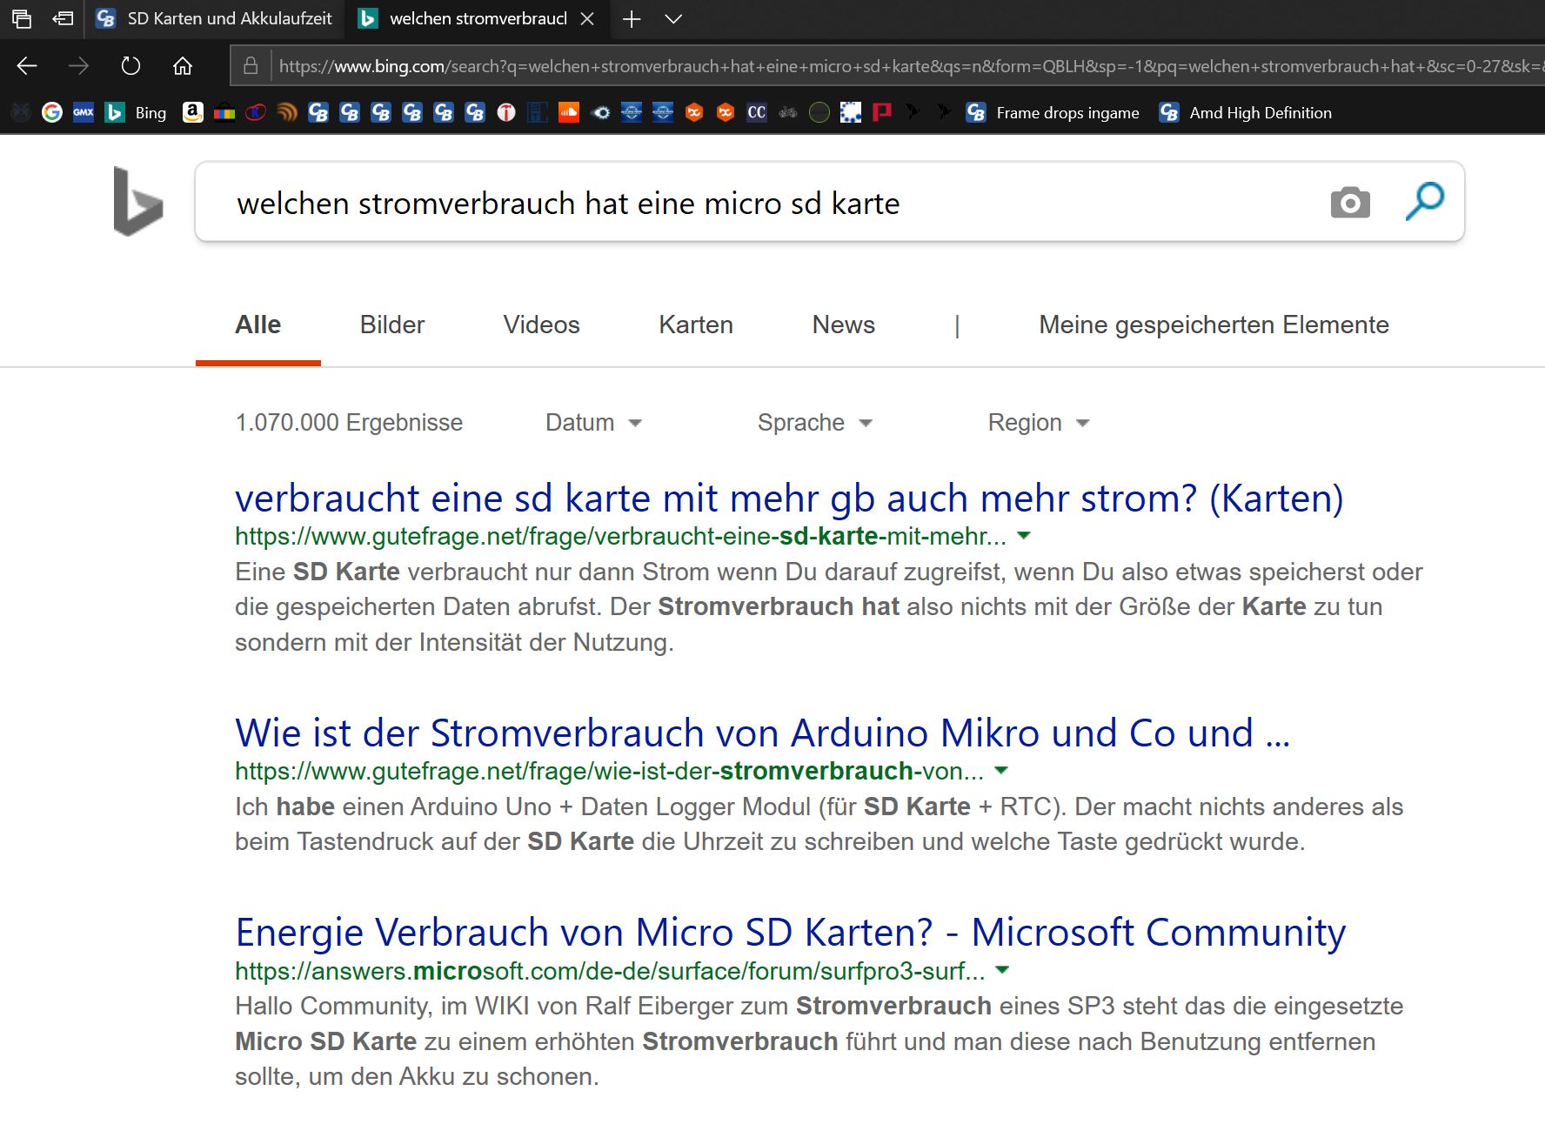Viewport: 1545px width, 1131px height.
Task: Switch to 'Bilder' results
Action: [x=392, y=325]
